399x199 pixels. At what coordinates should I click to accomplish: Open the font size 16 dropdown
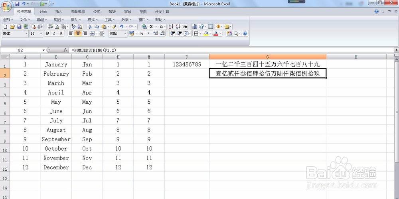pyautogui.click(x=41, y=33)
